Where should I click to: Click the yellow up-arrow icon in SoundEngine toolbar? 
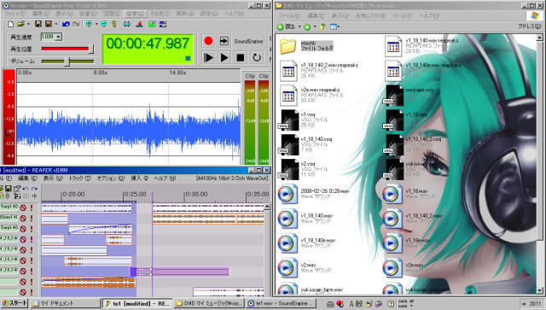pyautogui.click(x=113, y=24)
